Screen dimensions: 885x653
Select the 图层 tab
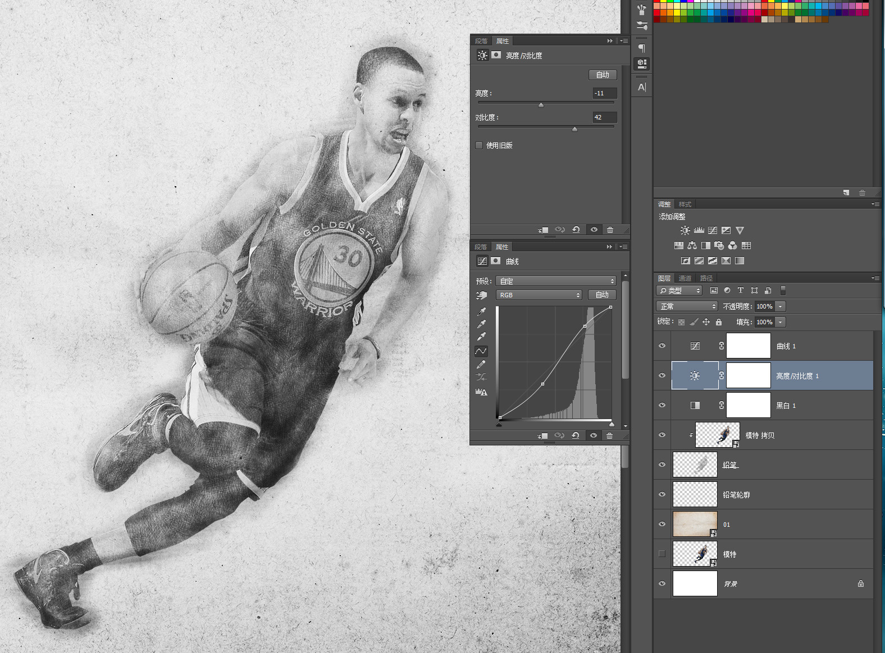[x=664, y=278]
